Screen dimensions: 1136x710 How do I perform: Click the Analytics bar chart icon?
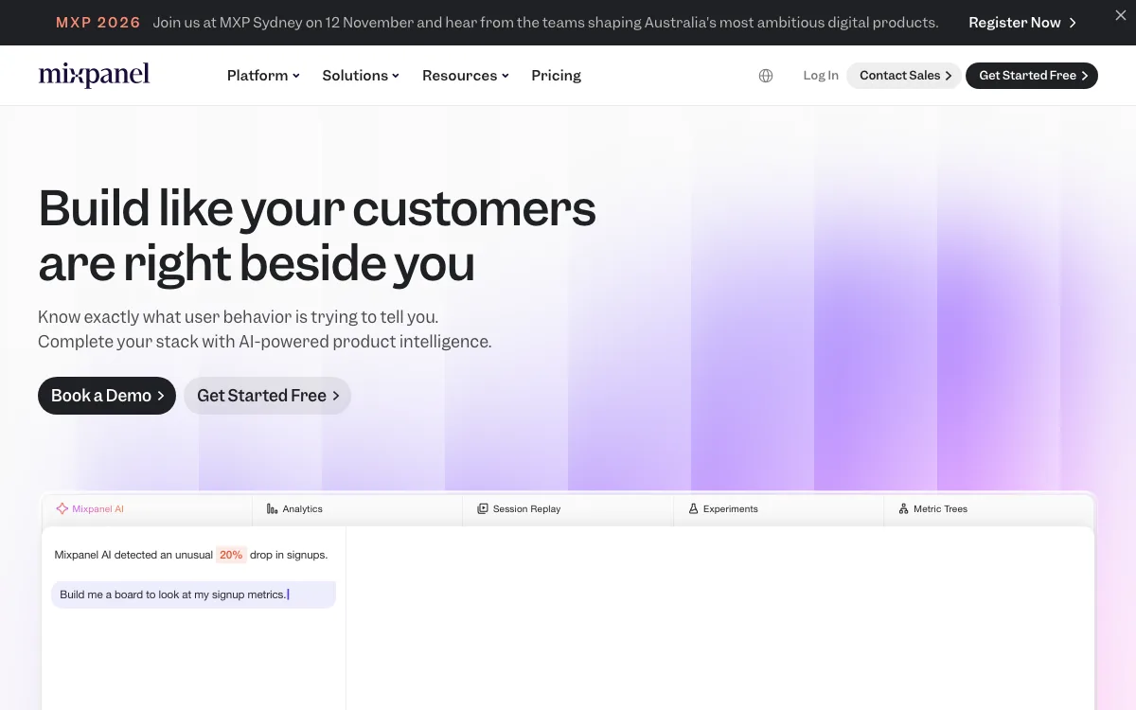coord(273,508)
